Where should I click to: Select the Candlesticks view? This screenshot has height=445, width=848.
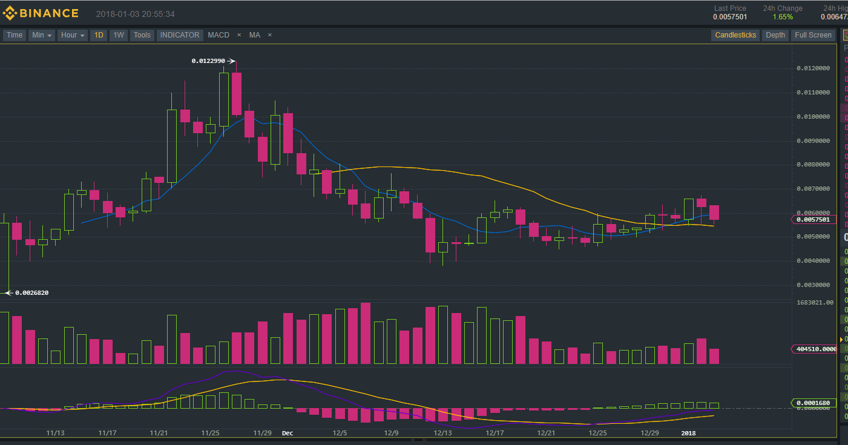735,35
